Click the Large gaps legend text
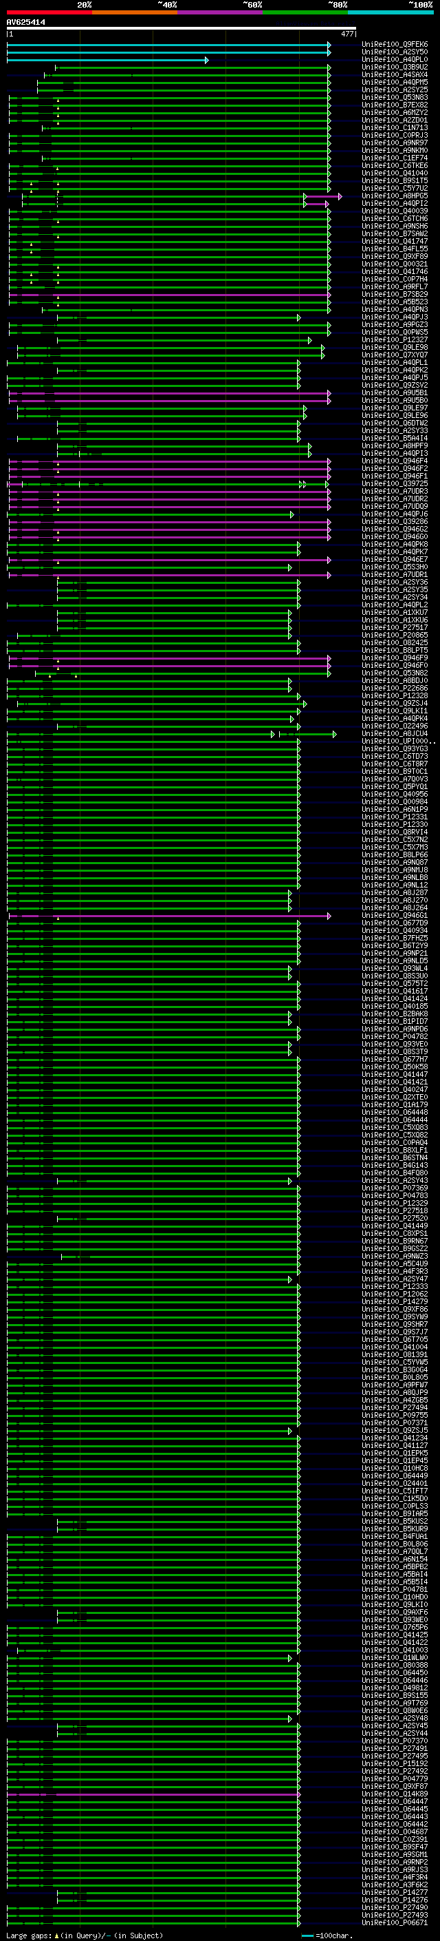This screenshot has height=1941, width=440. point(85,1935)
